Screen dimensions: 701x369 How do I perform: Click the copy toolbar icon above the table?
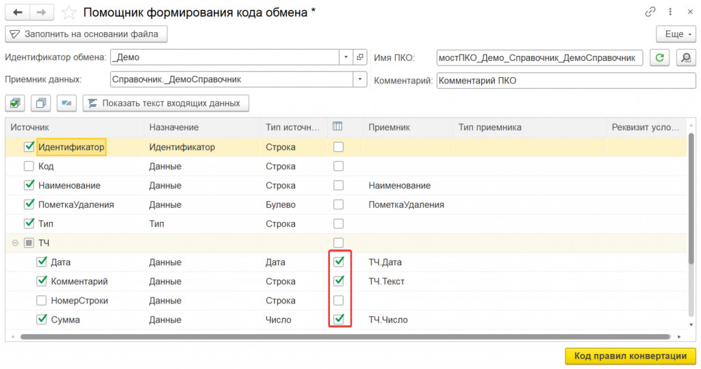point(40,103)
